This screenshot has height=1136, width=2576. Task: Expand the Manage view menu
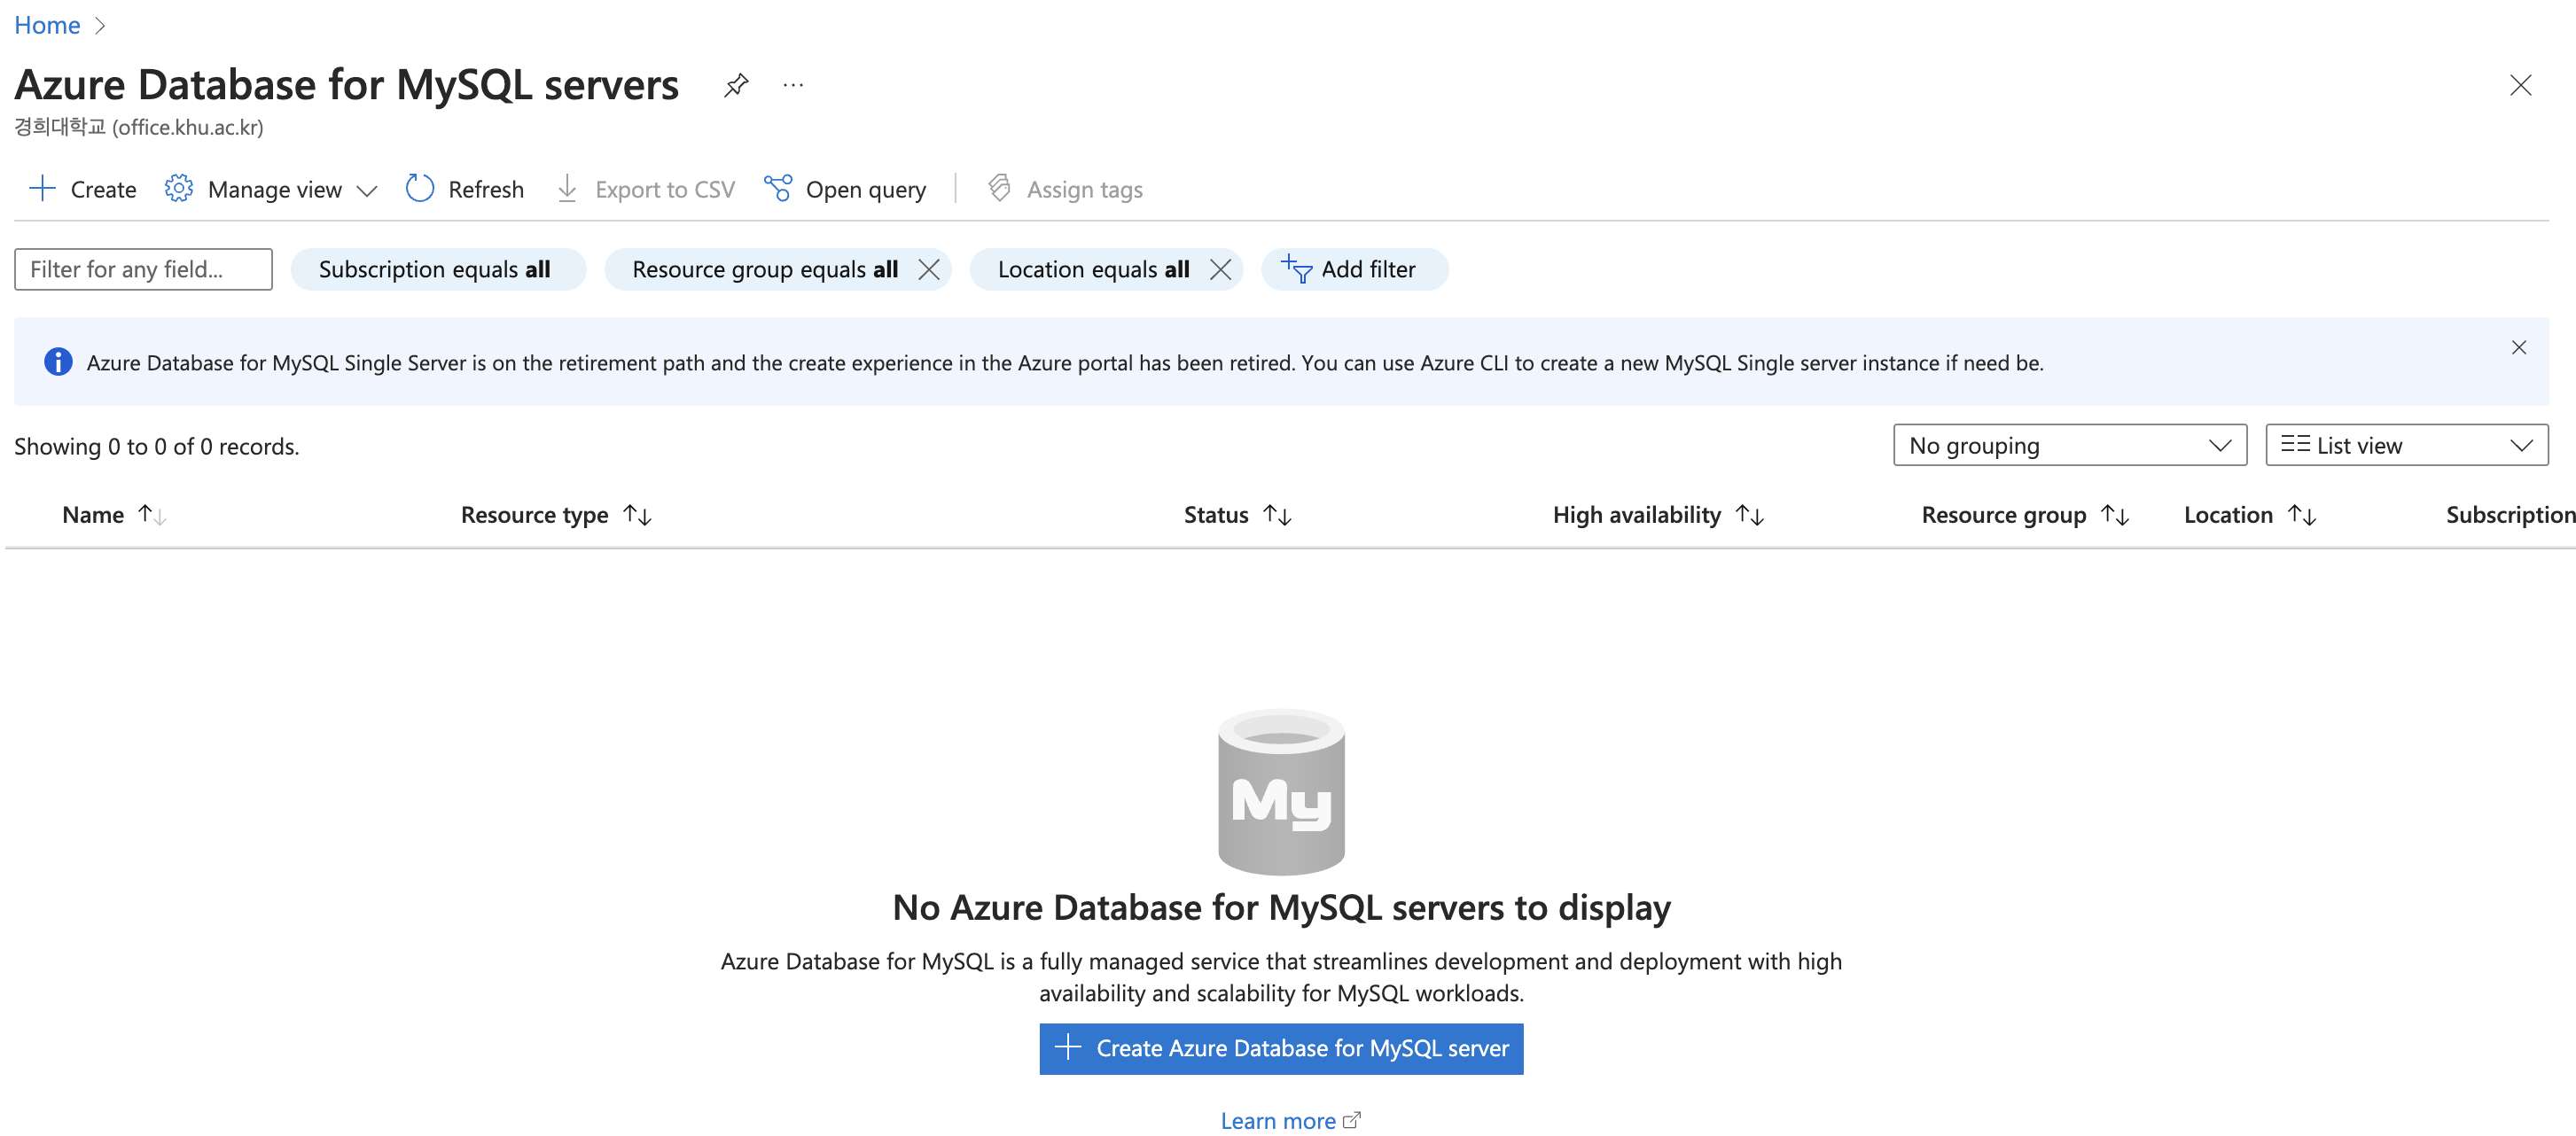271,189
